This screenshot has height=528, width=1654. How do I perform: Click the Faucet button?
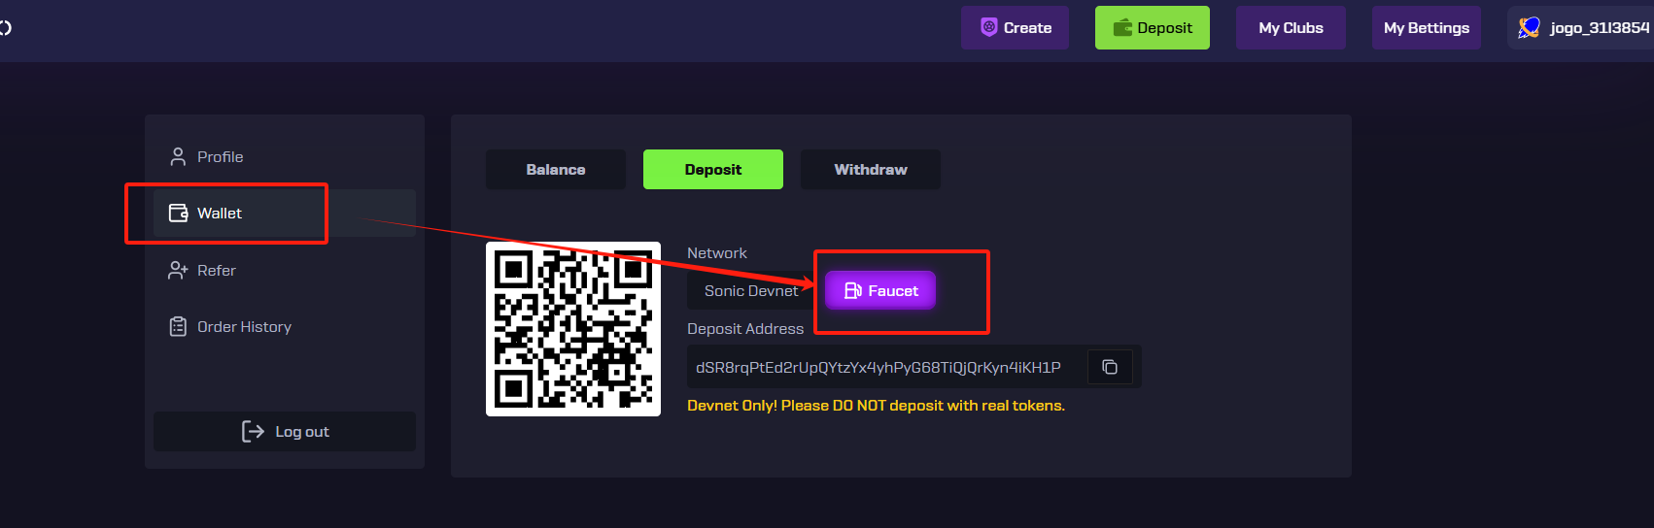pos(880,290)
